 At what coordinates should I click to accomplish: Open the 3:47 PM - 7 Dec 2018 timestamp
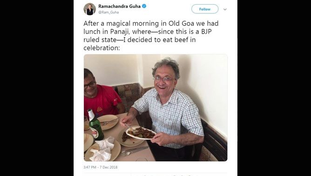pyautogui.click(x=101, y=167)
